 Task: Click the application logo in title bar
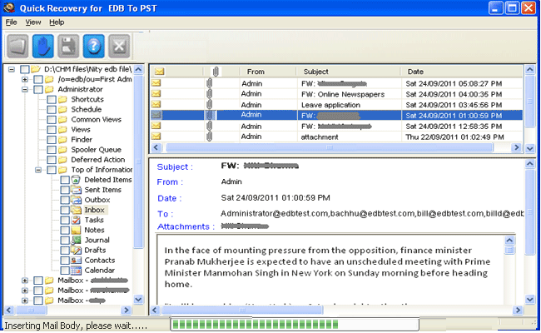tap(9, 7)
